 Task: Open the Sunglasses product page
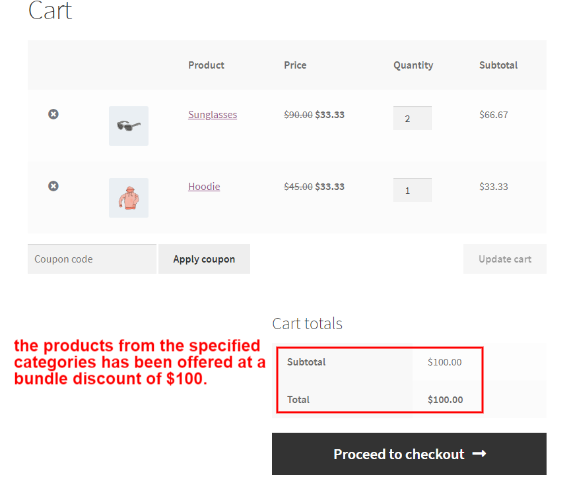click(x=213, y=114)
